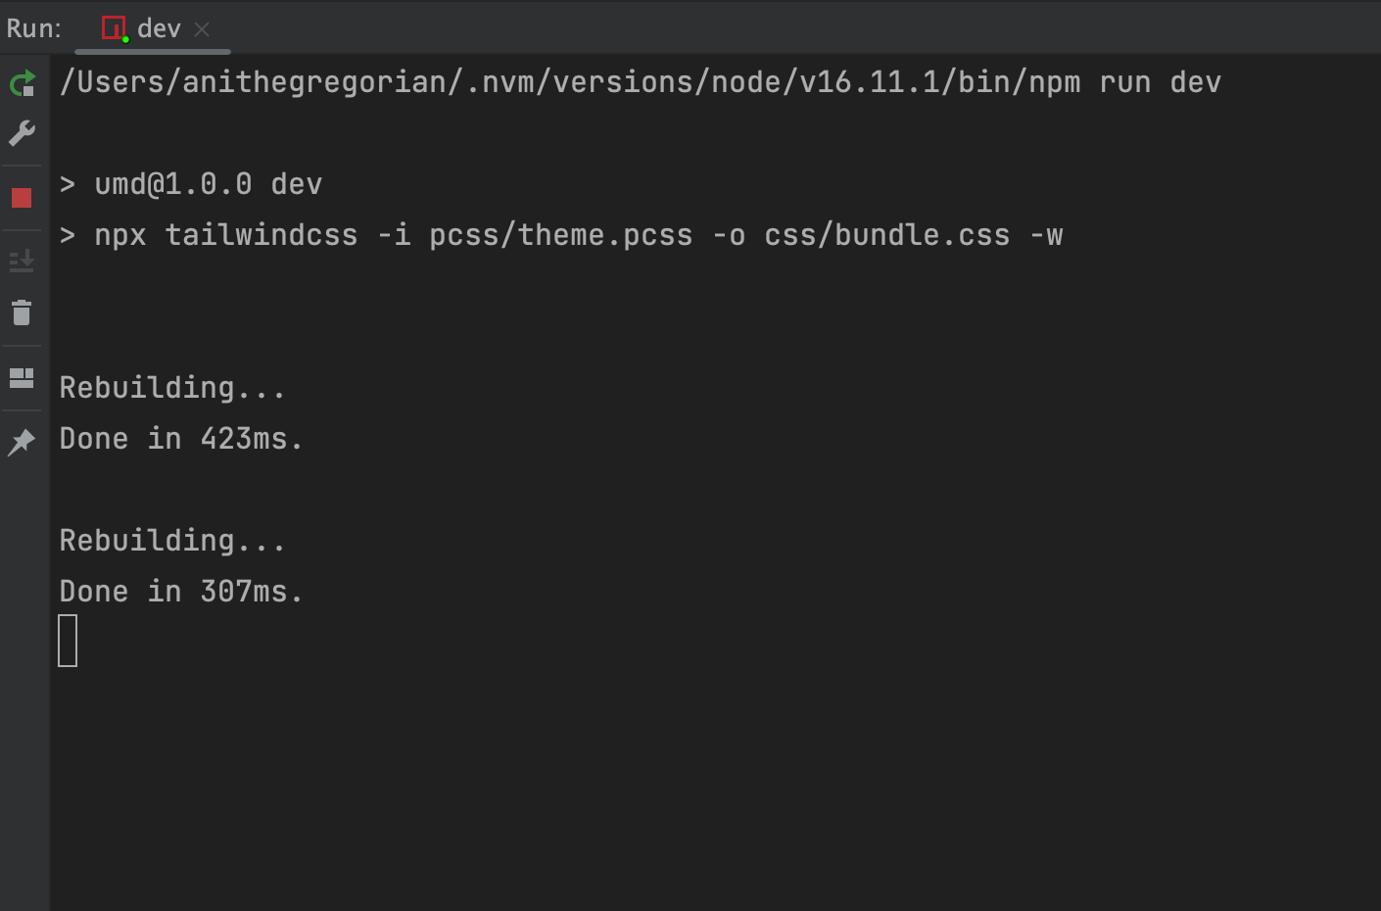Place focus on the console cursor block

(68, 641)
